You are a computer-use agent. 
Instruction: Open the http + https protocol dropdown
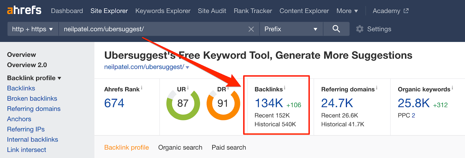pyautogui.click(x=32, y=29)
